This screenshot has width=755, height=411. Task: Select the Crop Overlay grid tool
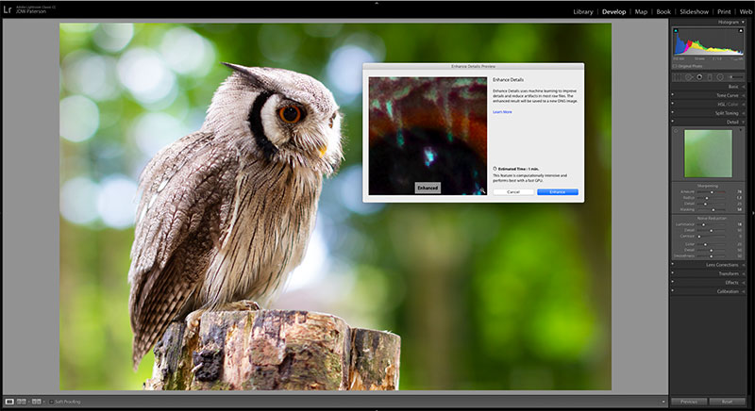[677, 77]
